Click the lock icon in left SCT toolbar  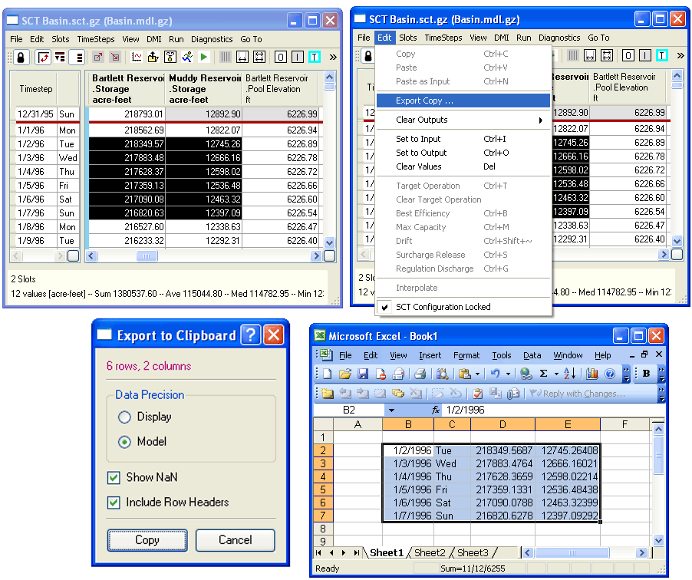click(x=21, y=57)
